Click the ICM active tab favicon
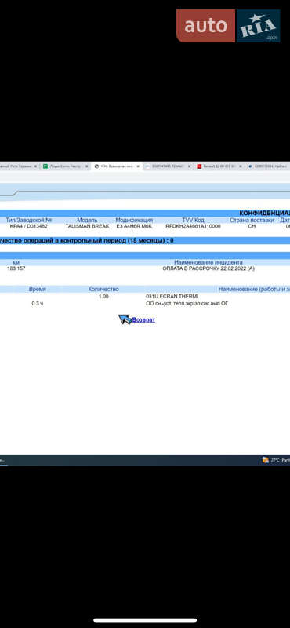 point(97,166)
